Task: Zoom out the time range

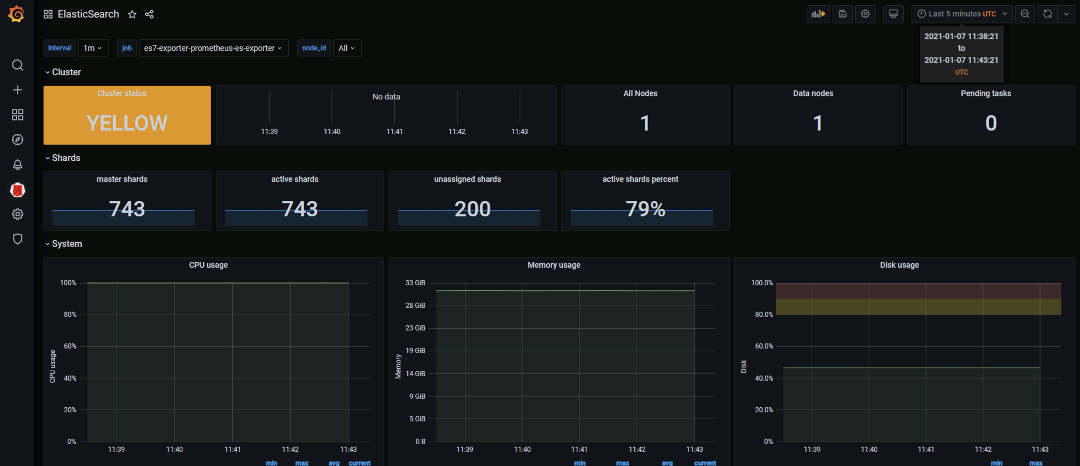Action: pos(1025,14)
